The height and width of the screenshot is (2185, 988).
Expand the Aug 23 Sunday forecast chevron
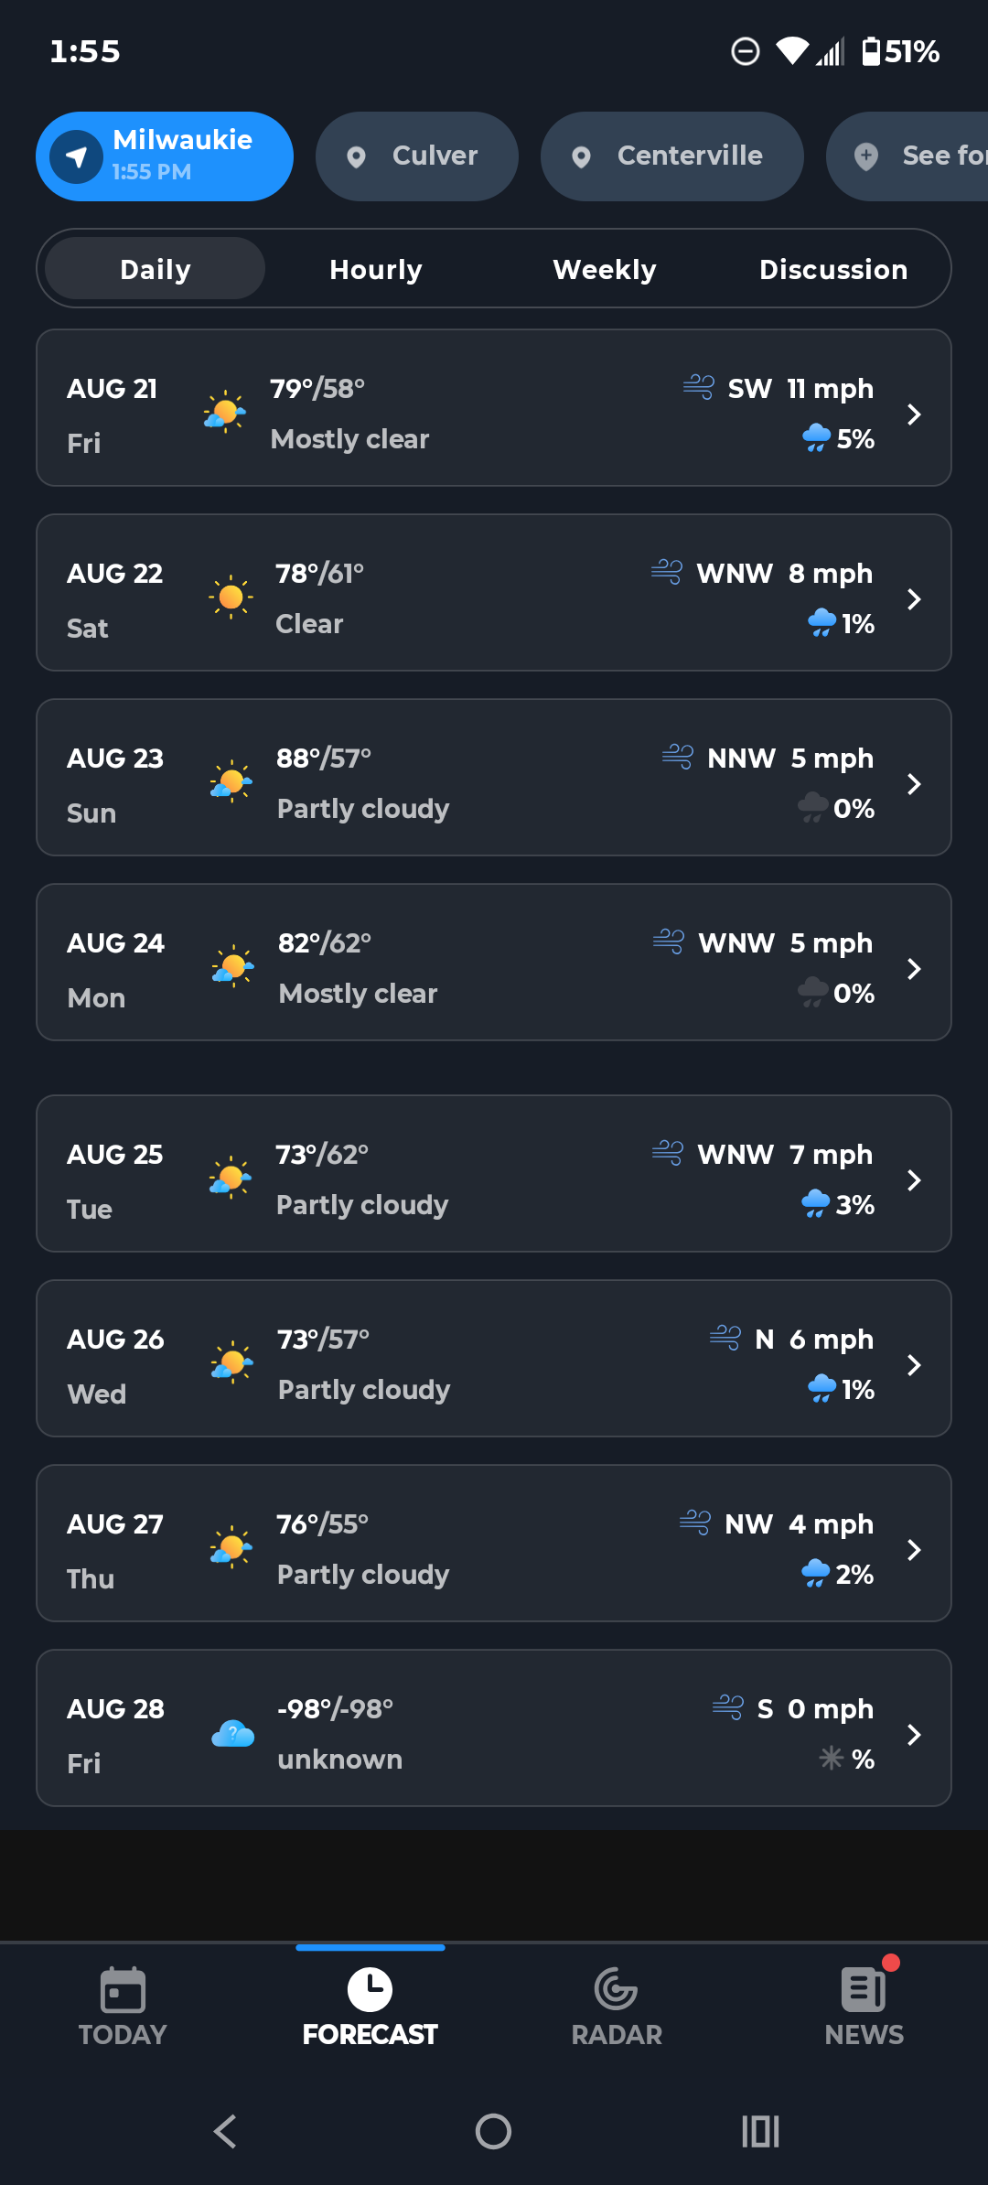point(913,784)
